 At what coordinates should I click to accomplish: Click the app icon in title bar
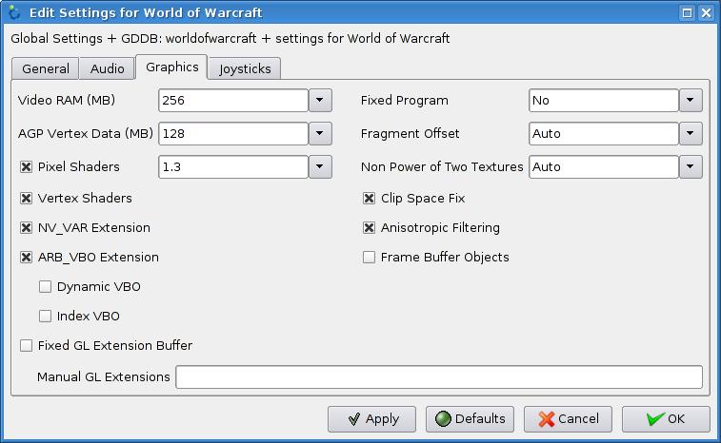[x=13, y=12]
